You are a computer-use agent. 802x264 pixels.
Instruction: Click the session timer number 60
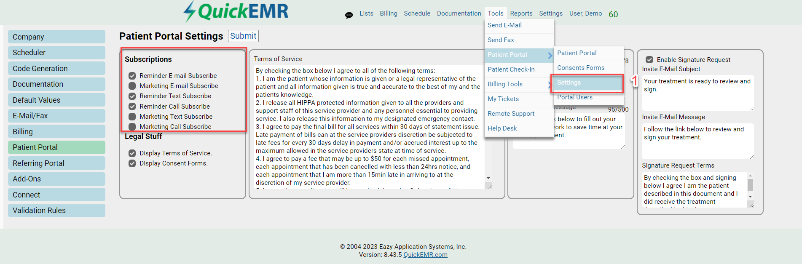click(613, 14)
